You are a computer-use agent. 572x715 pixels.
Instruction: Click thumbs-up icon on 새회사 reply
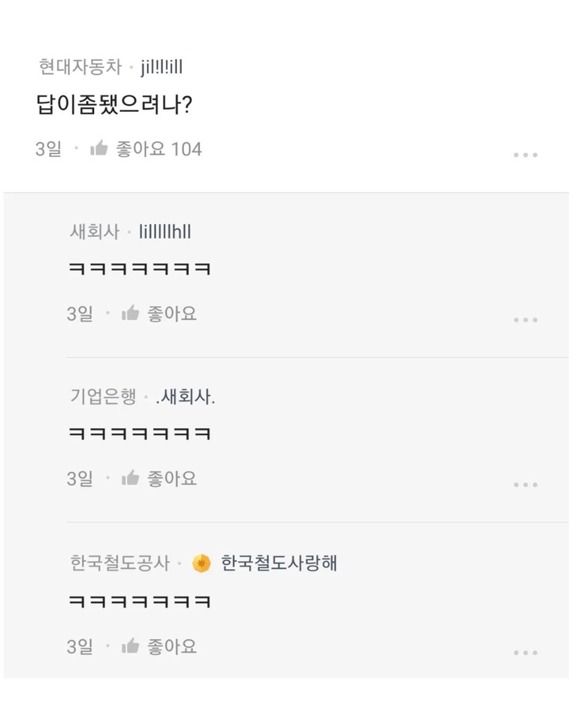pyautogui.click(x=130, y=314)
